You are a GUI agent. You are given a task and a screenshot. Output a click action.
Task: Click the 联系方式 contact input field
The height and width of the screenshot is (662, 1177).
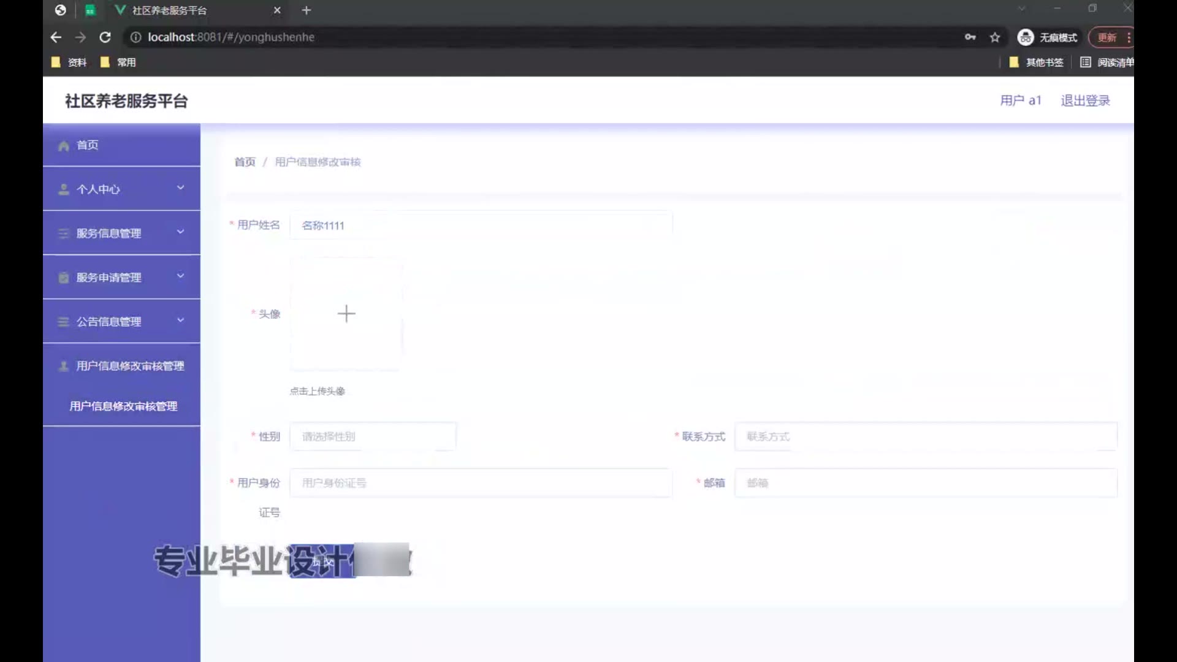(926, 436)
